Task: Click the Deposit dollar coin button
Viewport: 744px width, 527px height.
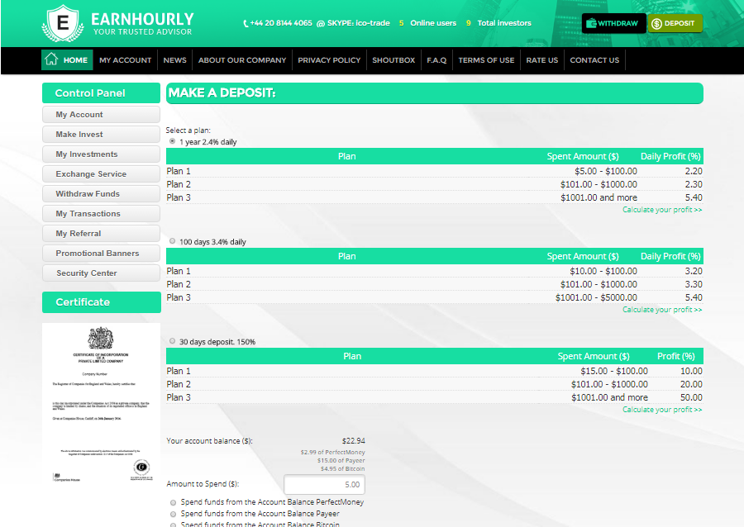Action: 674,23
